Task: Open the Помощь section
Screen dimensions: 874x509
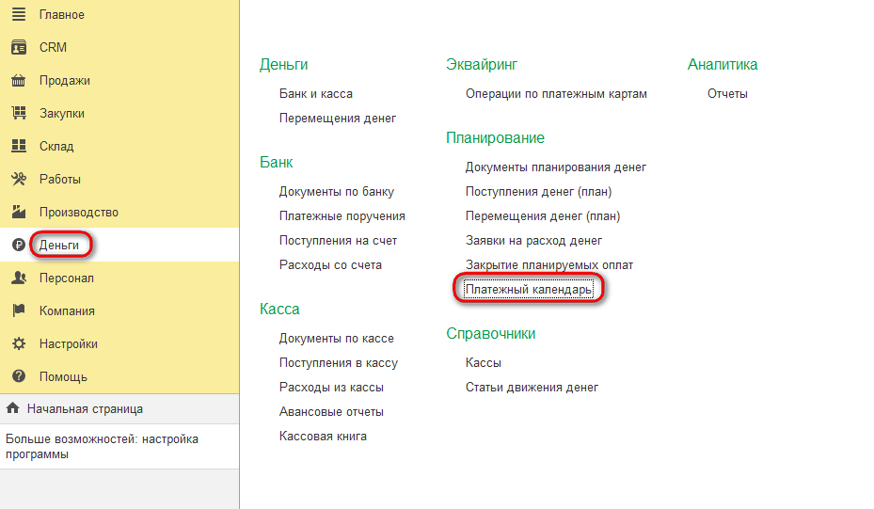Action: (63, 377)
